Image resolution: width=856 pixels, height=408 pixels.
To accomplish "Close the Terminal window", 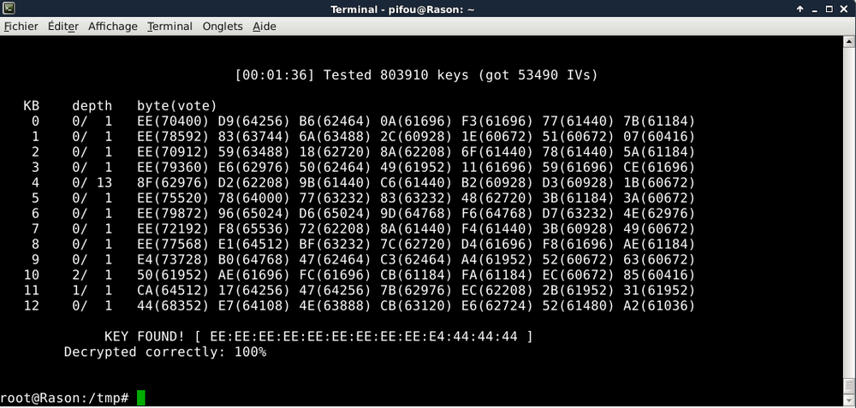I will pos(845,9).
